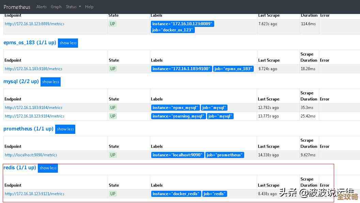Click the instance="docker_redis" label badge
Viewport: 360px width, 203px height.
click(x=176, y=194)
